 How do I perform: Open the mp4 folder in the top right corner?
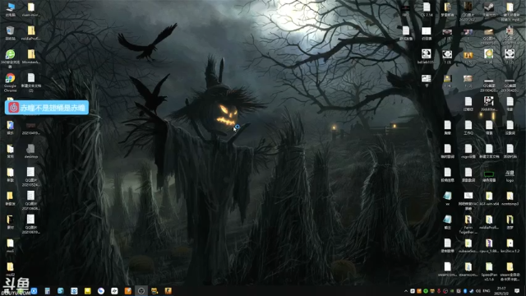[x=510, y=12]
